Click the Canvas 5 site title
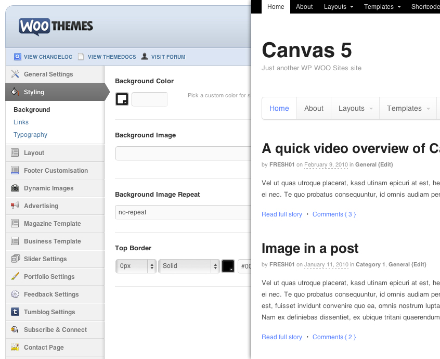440x359 pixels. click(x=307, y=50)
